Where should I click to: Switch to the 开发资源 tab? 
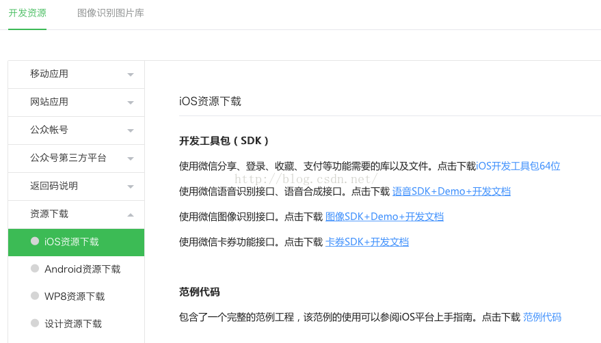pos(27,13)
